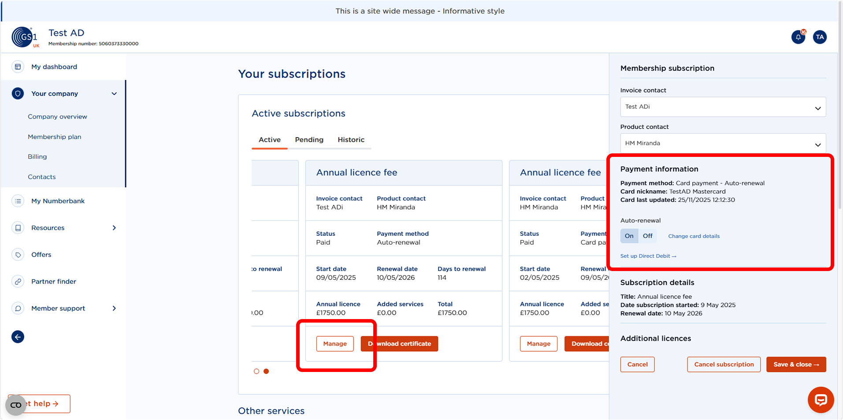The image size is (843, 420).
Task: Click the TA profile avatar
Action: pos(820,37)
